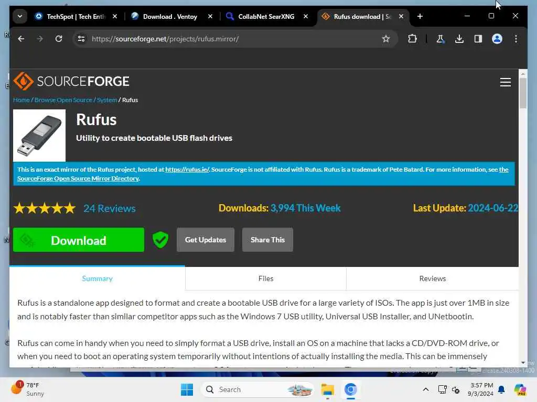The width and height of the screenshot is (537, 402).
Task: Select the Summary tab
Action: [97, 278]
